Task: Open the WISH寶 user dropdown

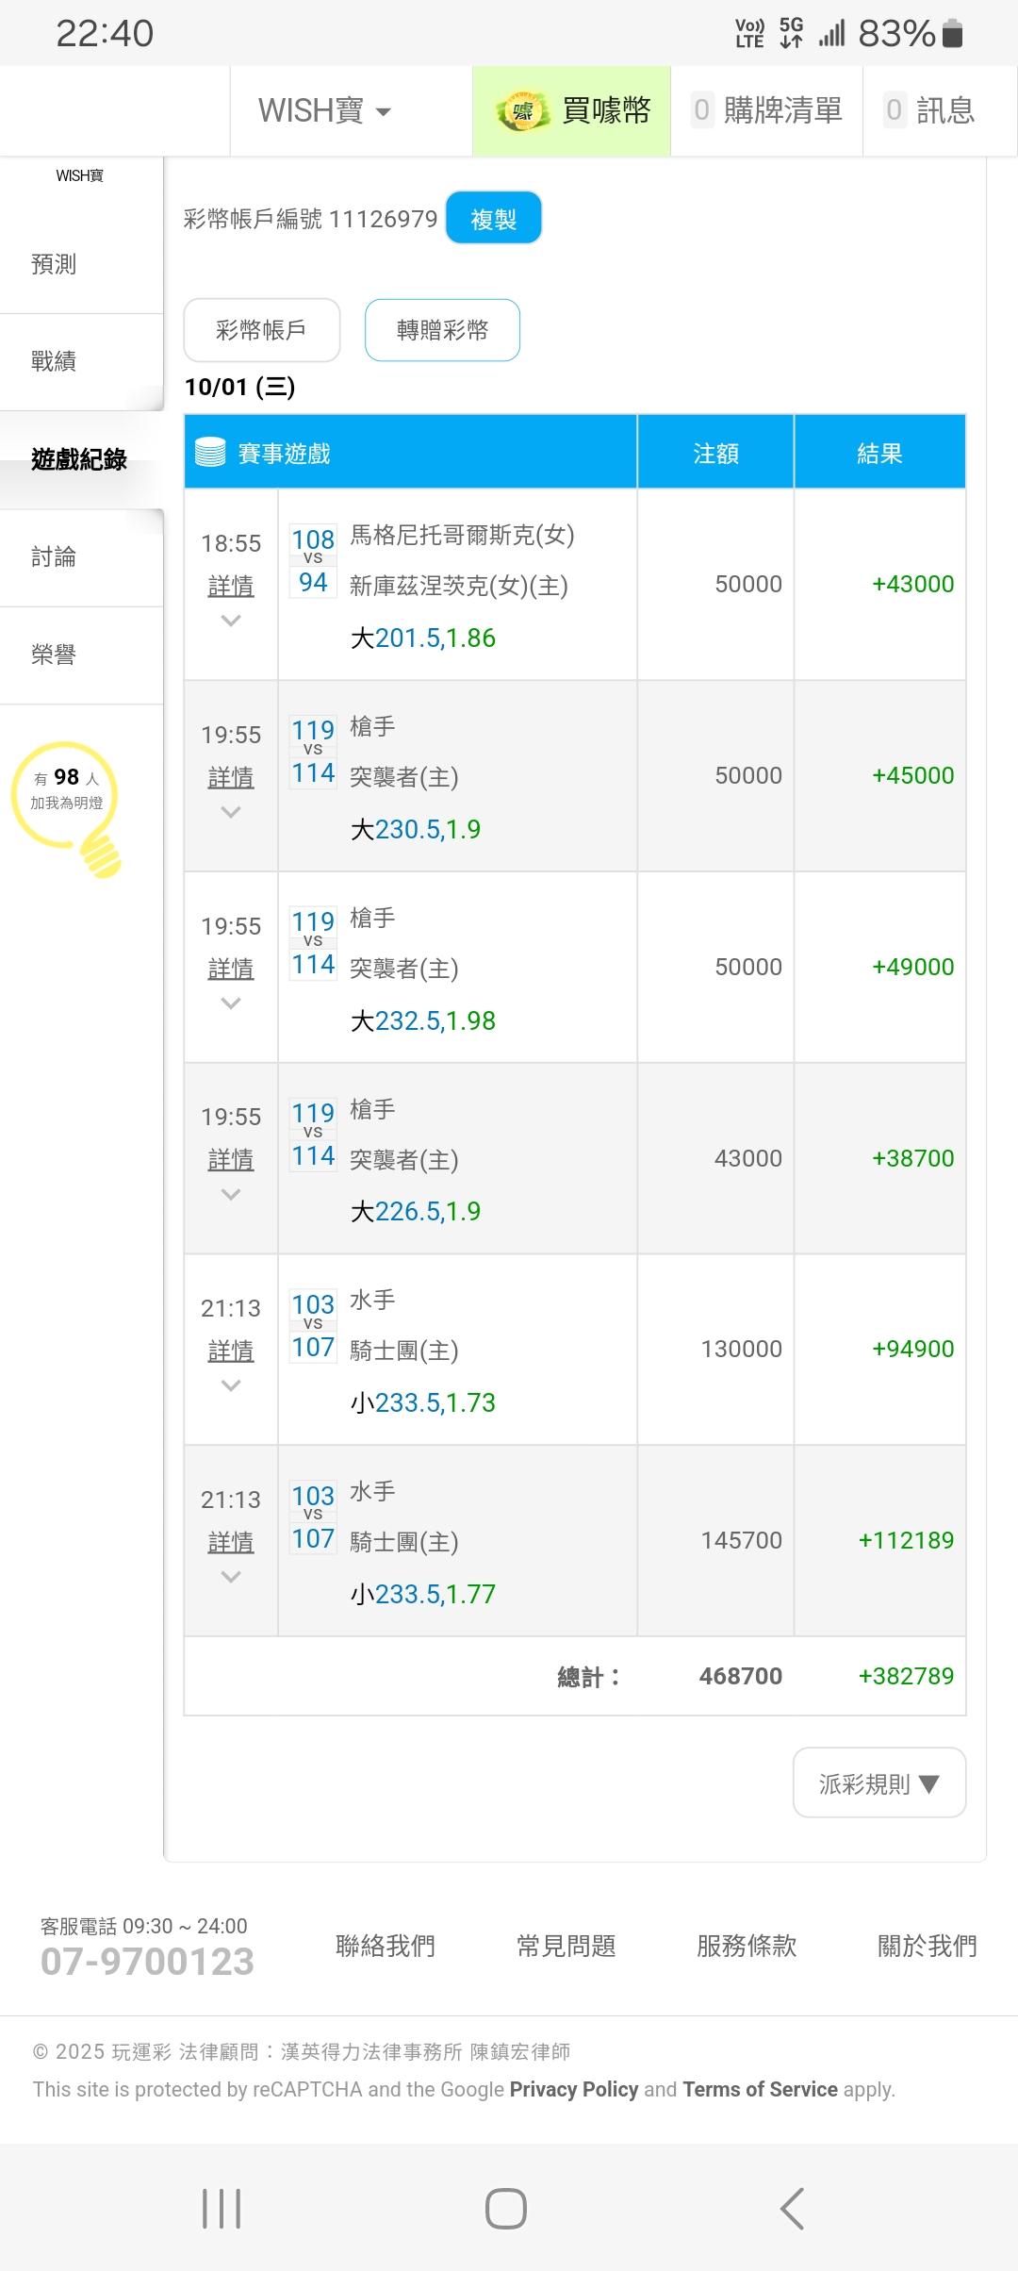Action: pyautogui.click(x=324, y=111)
